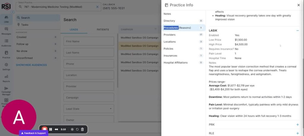Image resolution: width=304 pixels, height=136 pixels.
Task: Pause the screen recording
Action: click(x=50, y=129)
